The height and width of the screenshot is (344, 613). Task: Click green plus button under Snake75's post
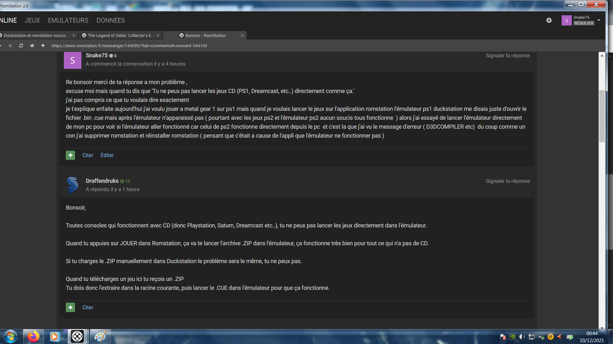point(70,155)
